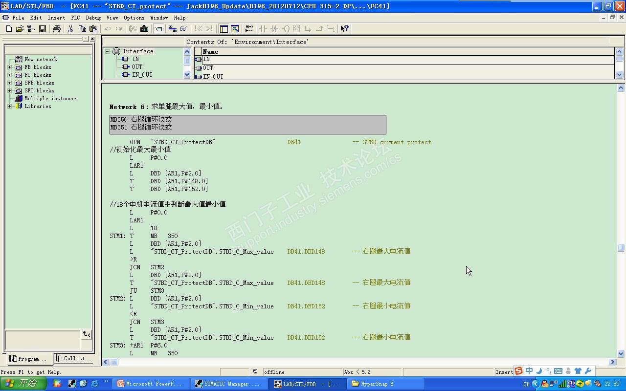
Task: Expand the FC blocks tree node
Action: [x=9, y=75]
